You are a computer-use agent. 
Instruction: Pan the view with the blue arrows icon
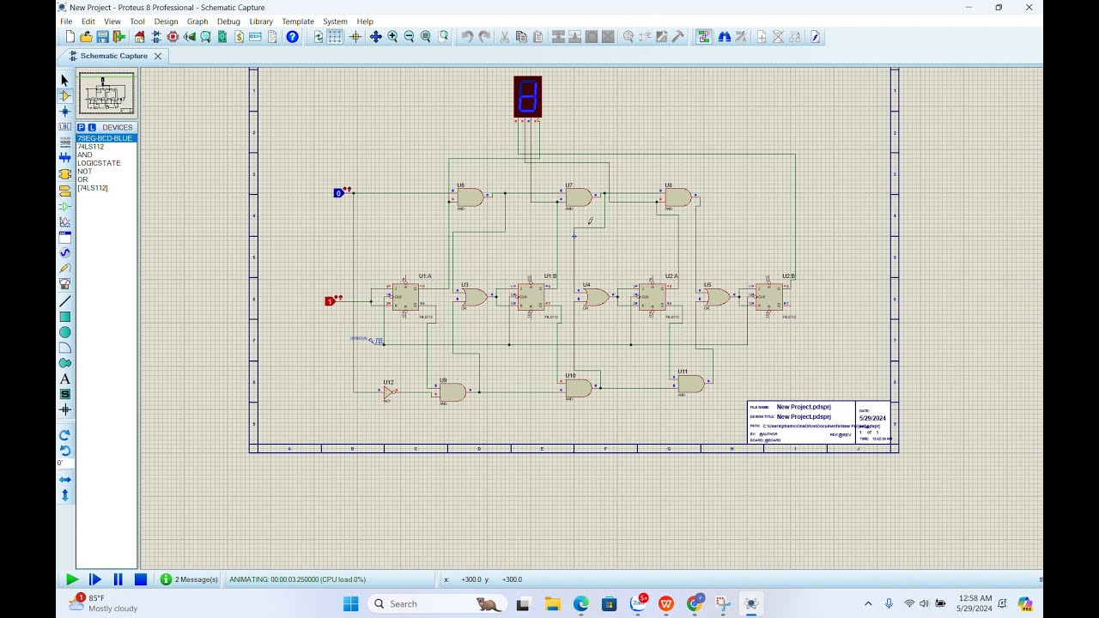pyautogui.click(x=375, y=37)
